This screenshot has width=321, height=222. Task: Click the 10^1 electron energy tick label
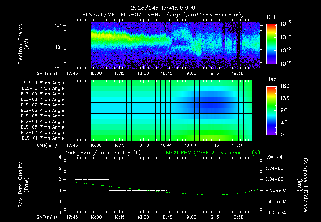58,47
